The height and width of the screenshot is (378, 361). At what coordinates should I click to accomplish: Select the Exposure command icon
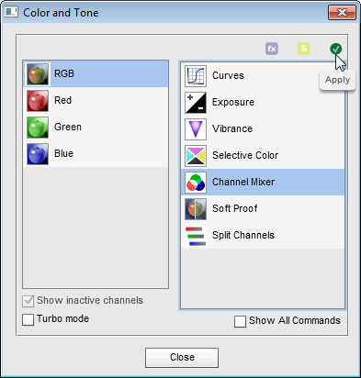196,103
